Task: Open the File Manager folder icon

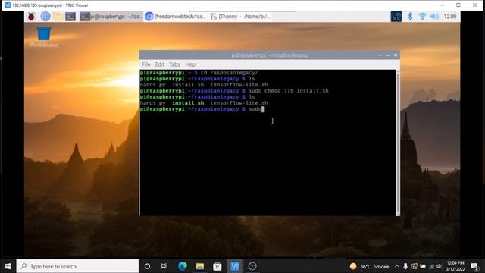Action: 58,17
